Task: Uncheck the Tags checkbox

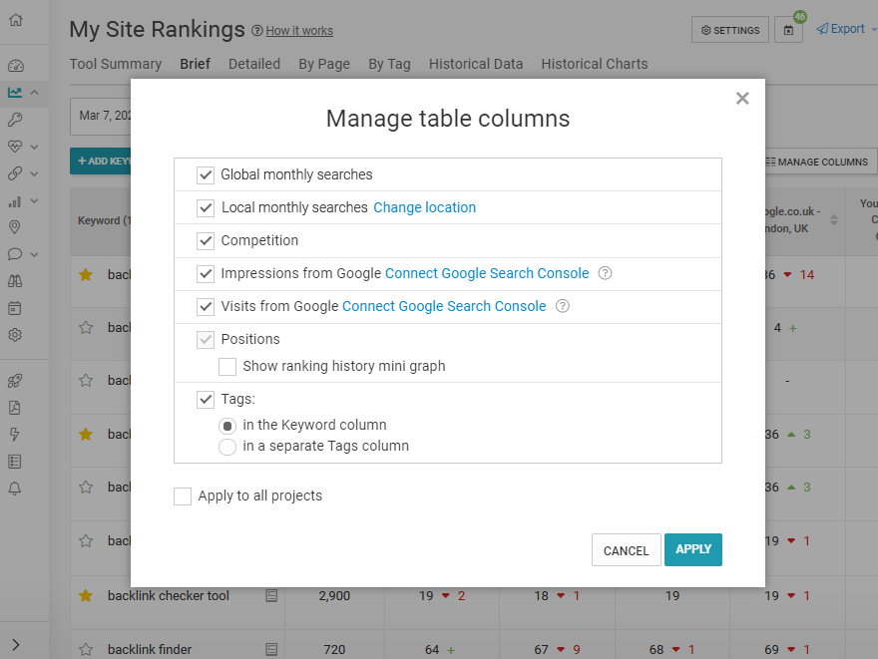Action: click(206, 400)
